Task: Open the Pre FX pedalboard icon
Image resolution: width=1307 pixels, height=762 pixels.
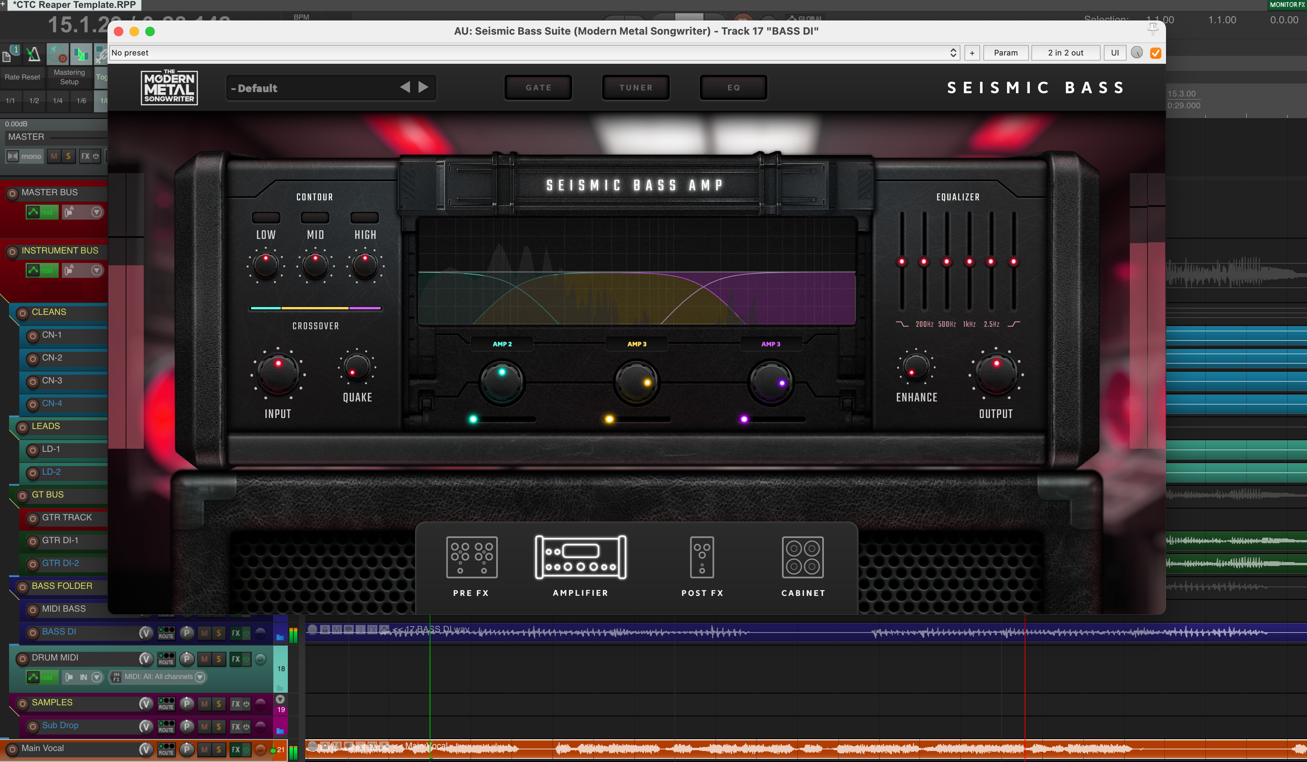Action: point(471,557)
